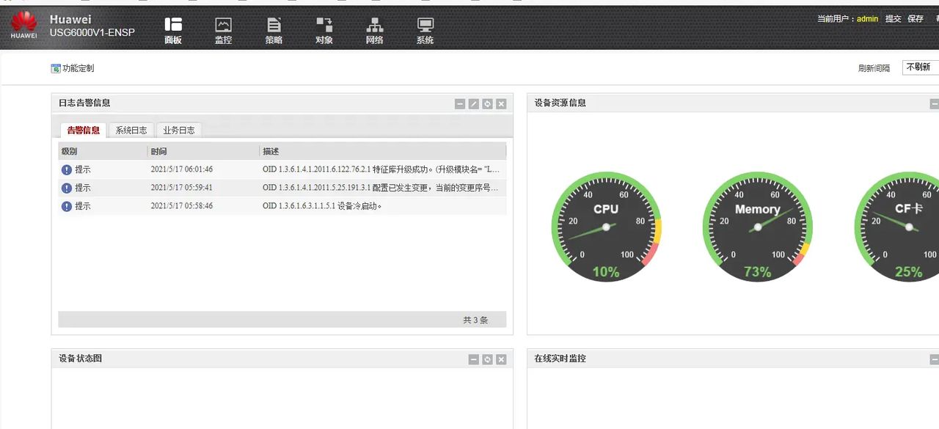Open the 业务日志 tab
Viewport: 939px width, 429px height.
(179, 129)
